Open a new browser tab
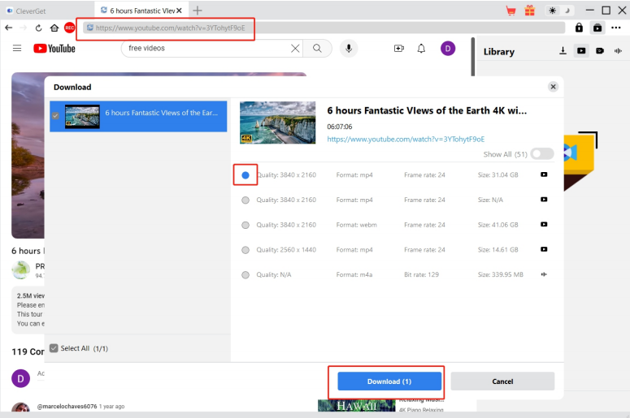The height and width of the screenshot is (418, 630). coord(197,11)
